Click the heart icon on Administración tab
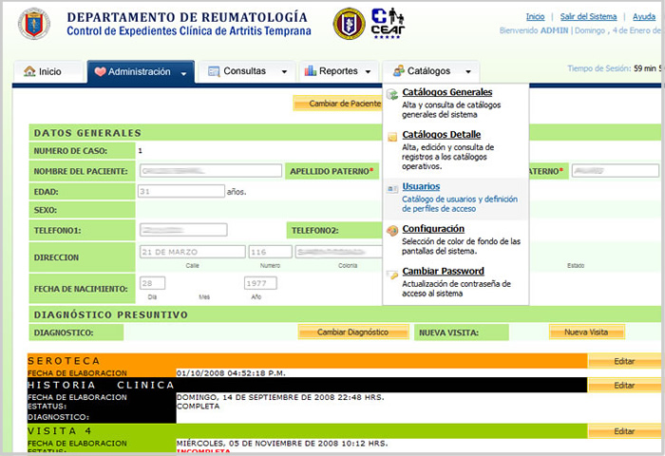This screenshot has width=665, height=456. (x=100, y=71)
